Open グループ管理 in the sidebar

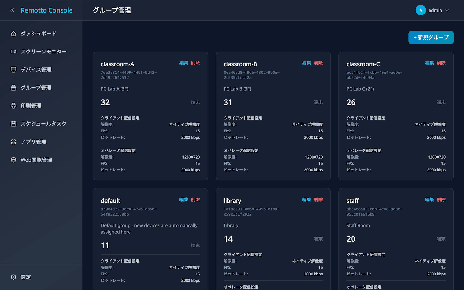click(x=36, y=88)
